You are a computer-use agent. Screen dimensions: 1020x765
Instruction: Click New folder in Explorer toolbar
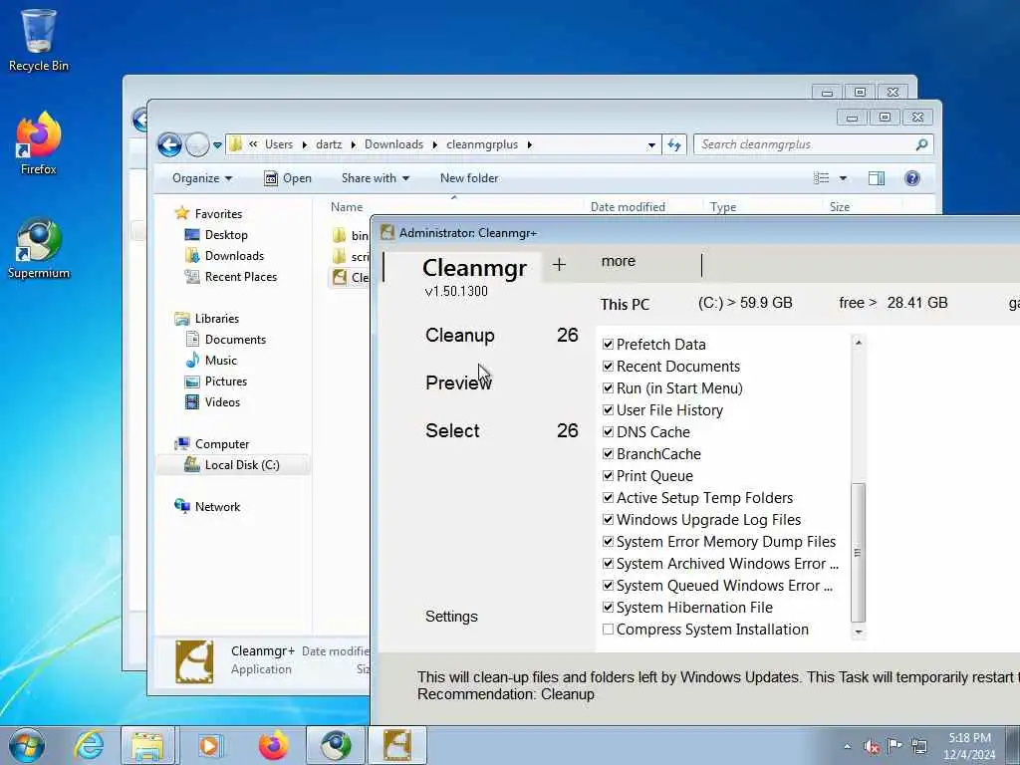469,178
